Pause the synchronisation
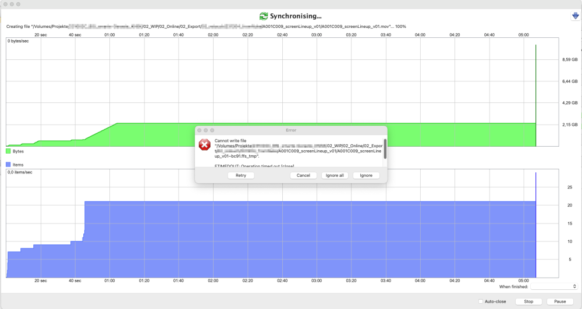Screen dimensions: 582x309 coord(560,301)
